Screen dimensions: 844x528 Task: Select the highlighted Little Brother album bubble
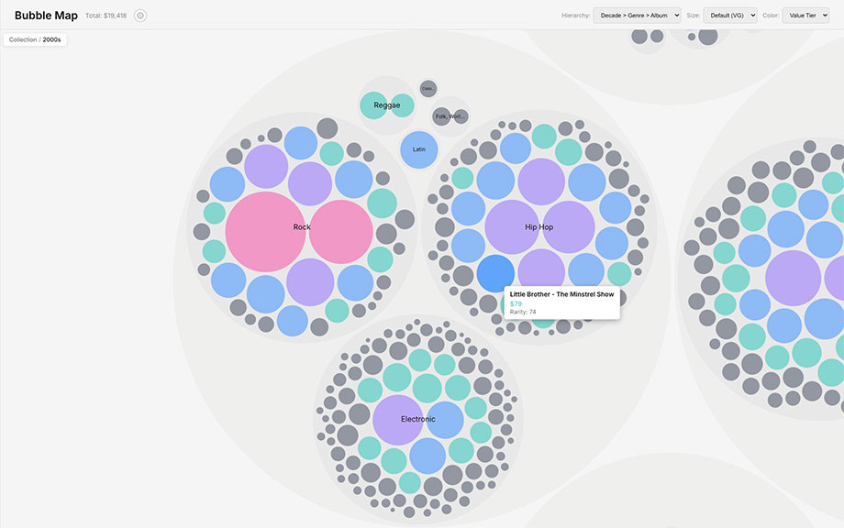click(x=495, y=273)
